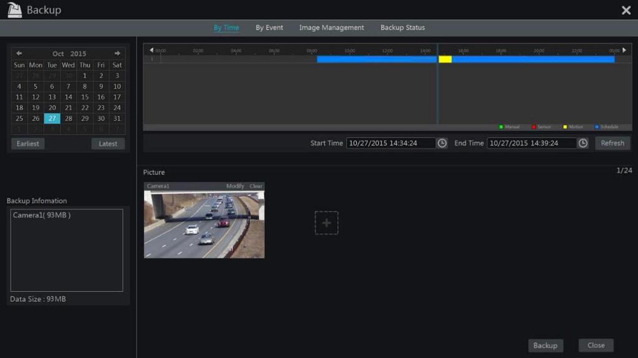
Task: Switch to the By Event tab
Action: pyautogui.click(x=269, y=27)
